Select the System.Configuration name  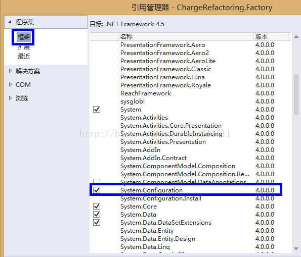tap(151, 190)
